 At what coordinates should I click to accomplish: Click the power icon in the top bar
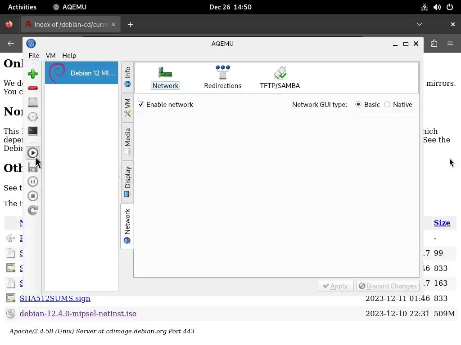[450, 7]
